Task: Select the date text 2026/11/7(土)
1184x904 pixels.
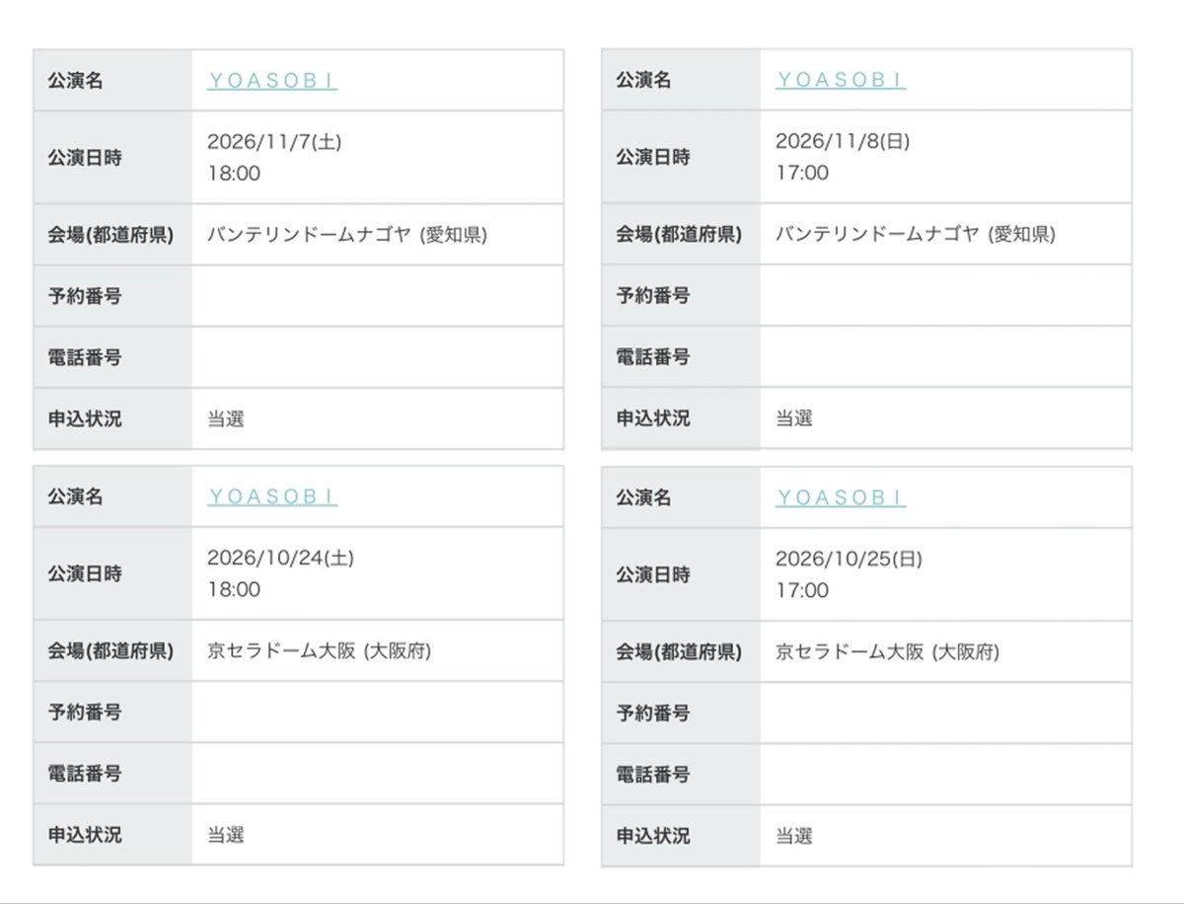Action: click(x=274, y=142)
